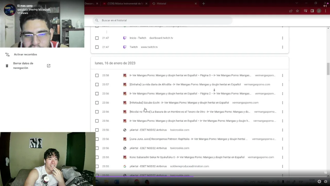Open the new tab plus button
The image size is (330, 186).
(x=203, y=4)
